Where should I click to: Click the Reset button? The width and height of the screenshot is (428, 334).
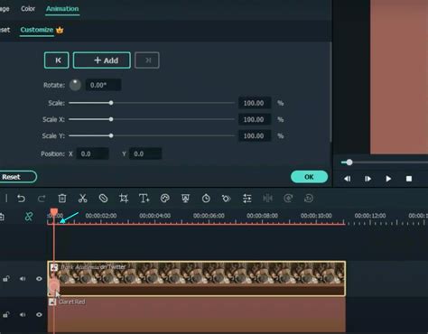(x=17, y=177)
